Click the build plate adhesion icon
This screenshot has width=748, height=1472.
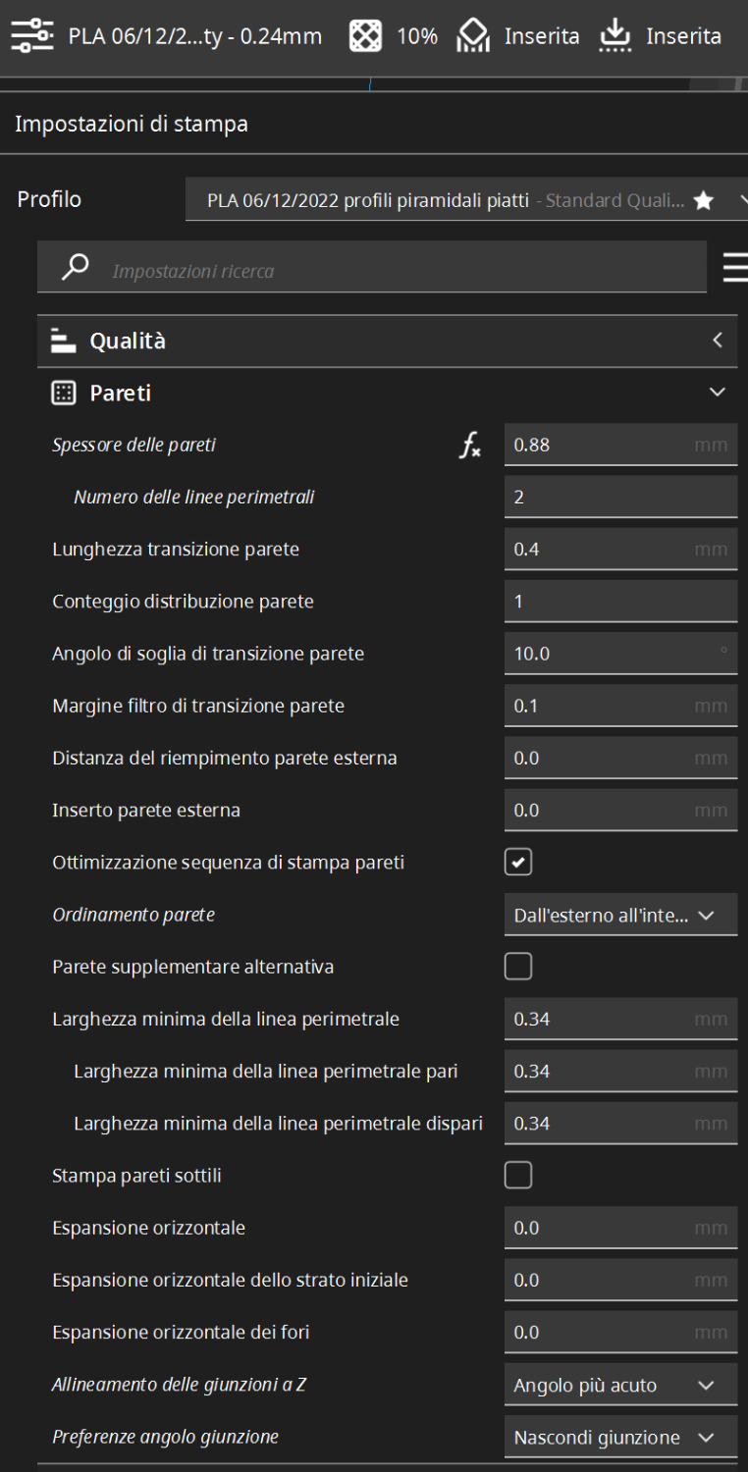click(x=615, y=37)
